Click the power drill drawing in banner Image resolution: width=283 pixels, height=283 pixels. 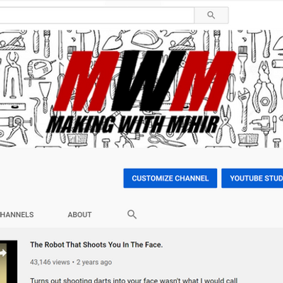[40, 67]
